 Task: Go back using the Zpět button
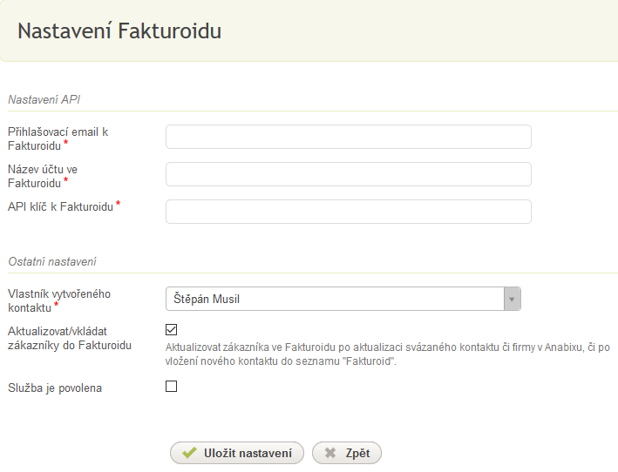[x=347, y=453]
